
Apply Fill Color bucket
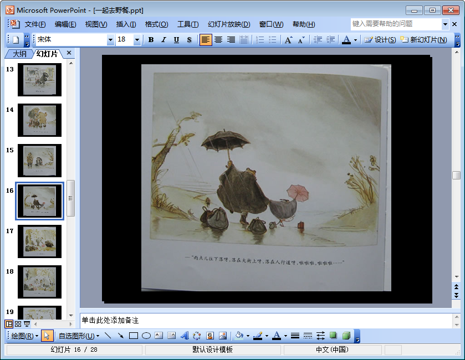point(239,336)
